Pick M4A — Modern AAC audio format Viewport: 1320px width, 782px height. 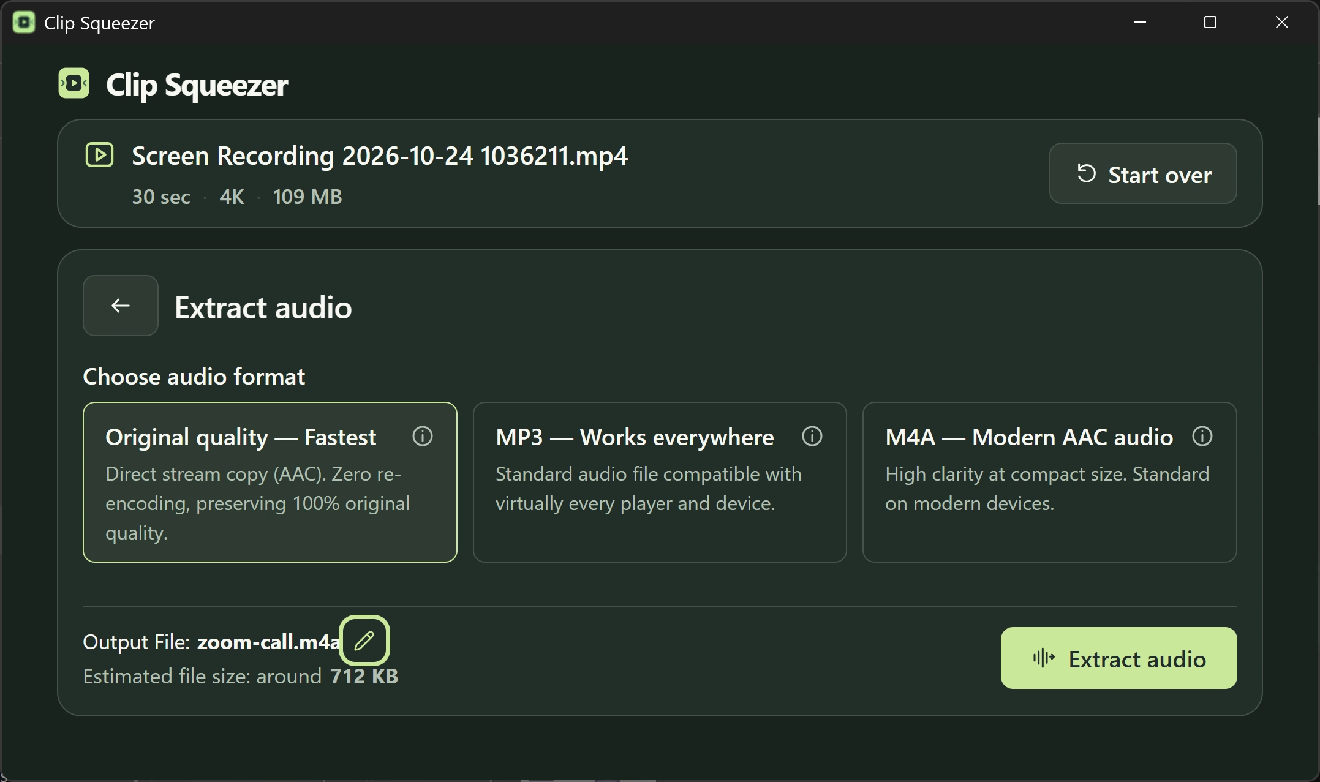[1050, 482]
